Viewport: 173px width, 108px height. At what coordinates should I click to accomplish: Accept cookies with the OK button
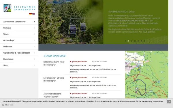coord(169,101)
